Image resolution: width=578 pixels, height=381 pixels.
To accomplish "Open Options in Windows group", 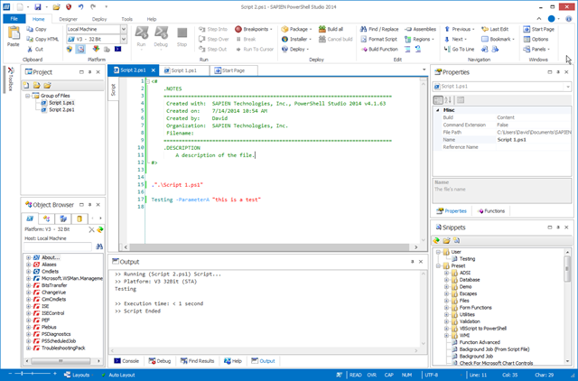I will point(536,39).
